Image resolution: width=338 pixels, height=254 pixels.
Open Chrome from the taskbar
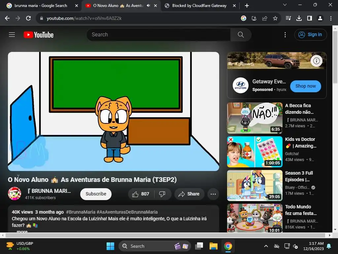tap(228, 246)
